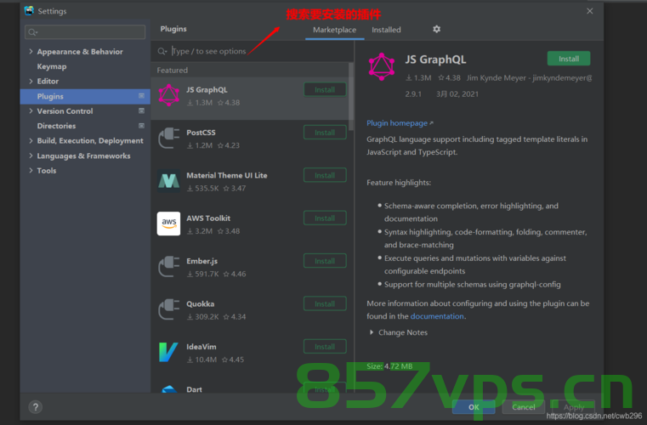Expand the Change Notes disclosure triangle
The height and width of the screenshot is (425, 647).
click(372, 332)
